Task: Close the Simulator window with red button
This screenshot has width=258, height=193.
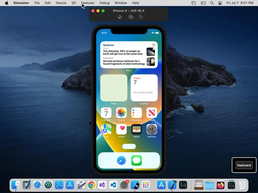Action: coord(93,11)
